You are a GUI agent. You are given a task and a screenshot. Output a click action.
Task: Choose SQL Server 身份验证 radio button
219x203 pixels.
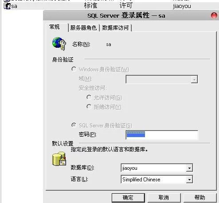[74, 125]
